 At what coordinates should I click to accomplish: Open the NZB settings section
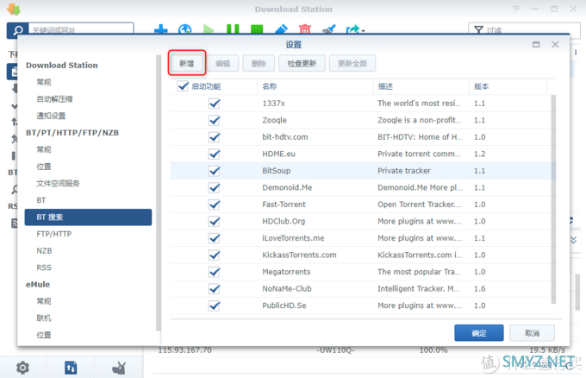44,251
